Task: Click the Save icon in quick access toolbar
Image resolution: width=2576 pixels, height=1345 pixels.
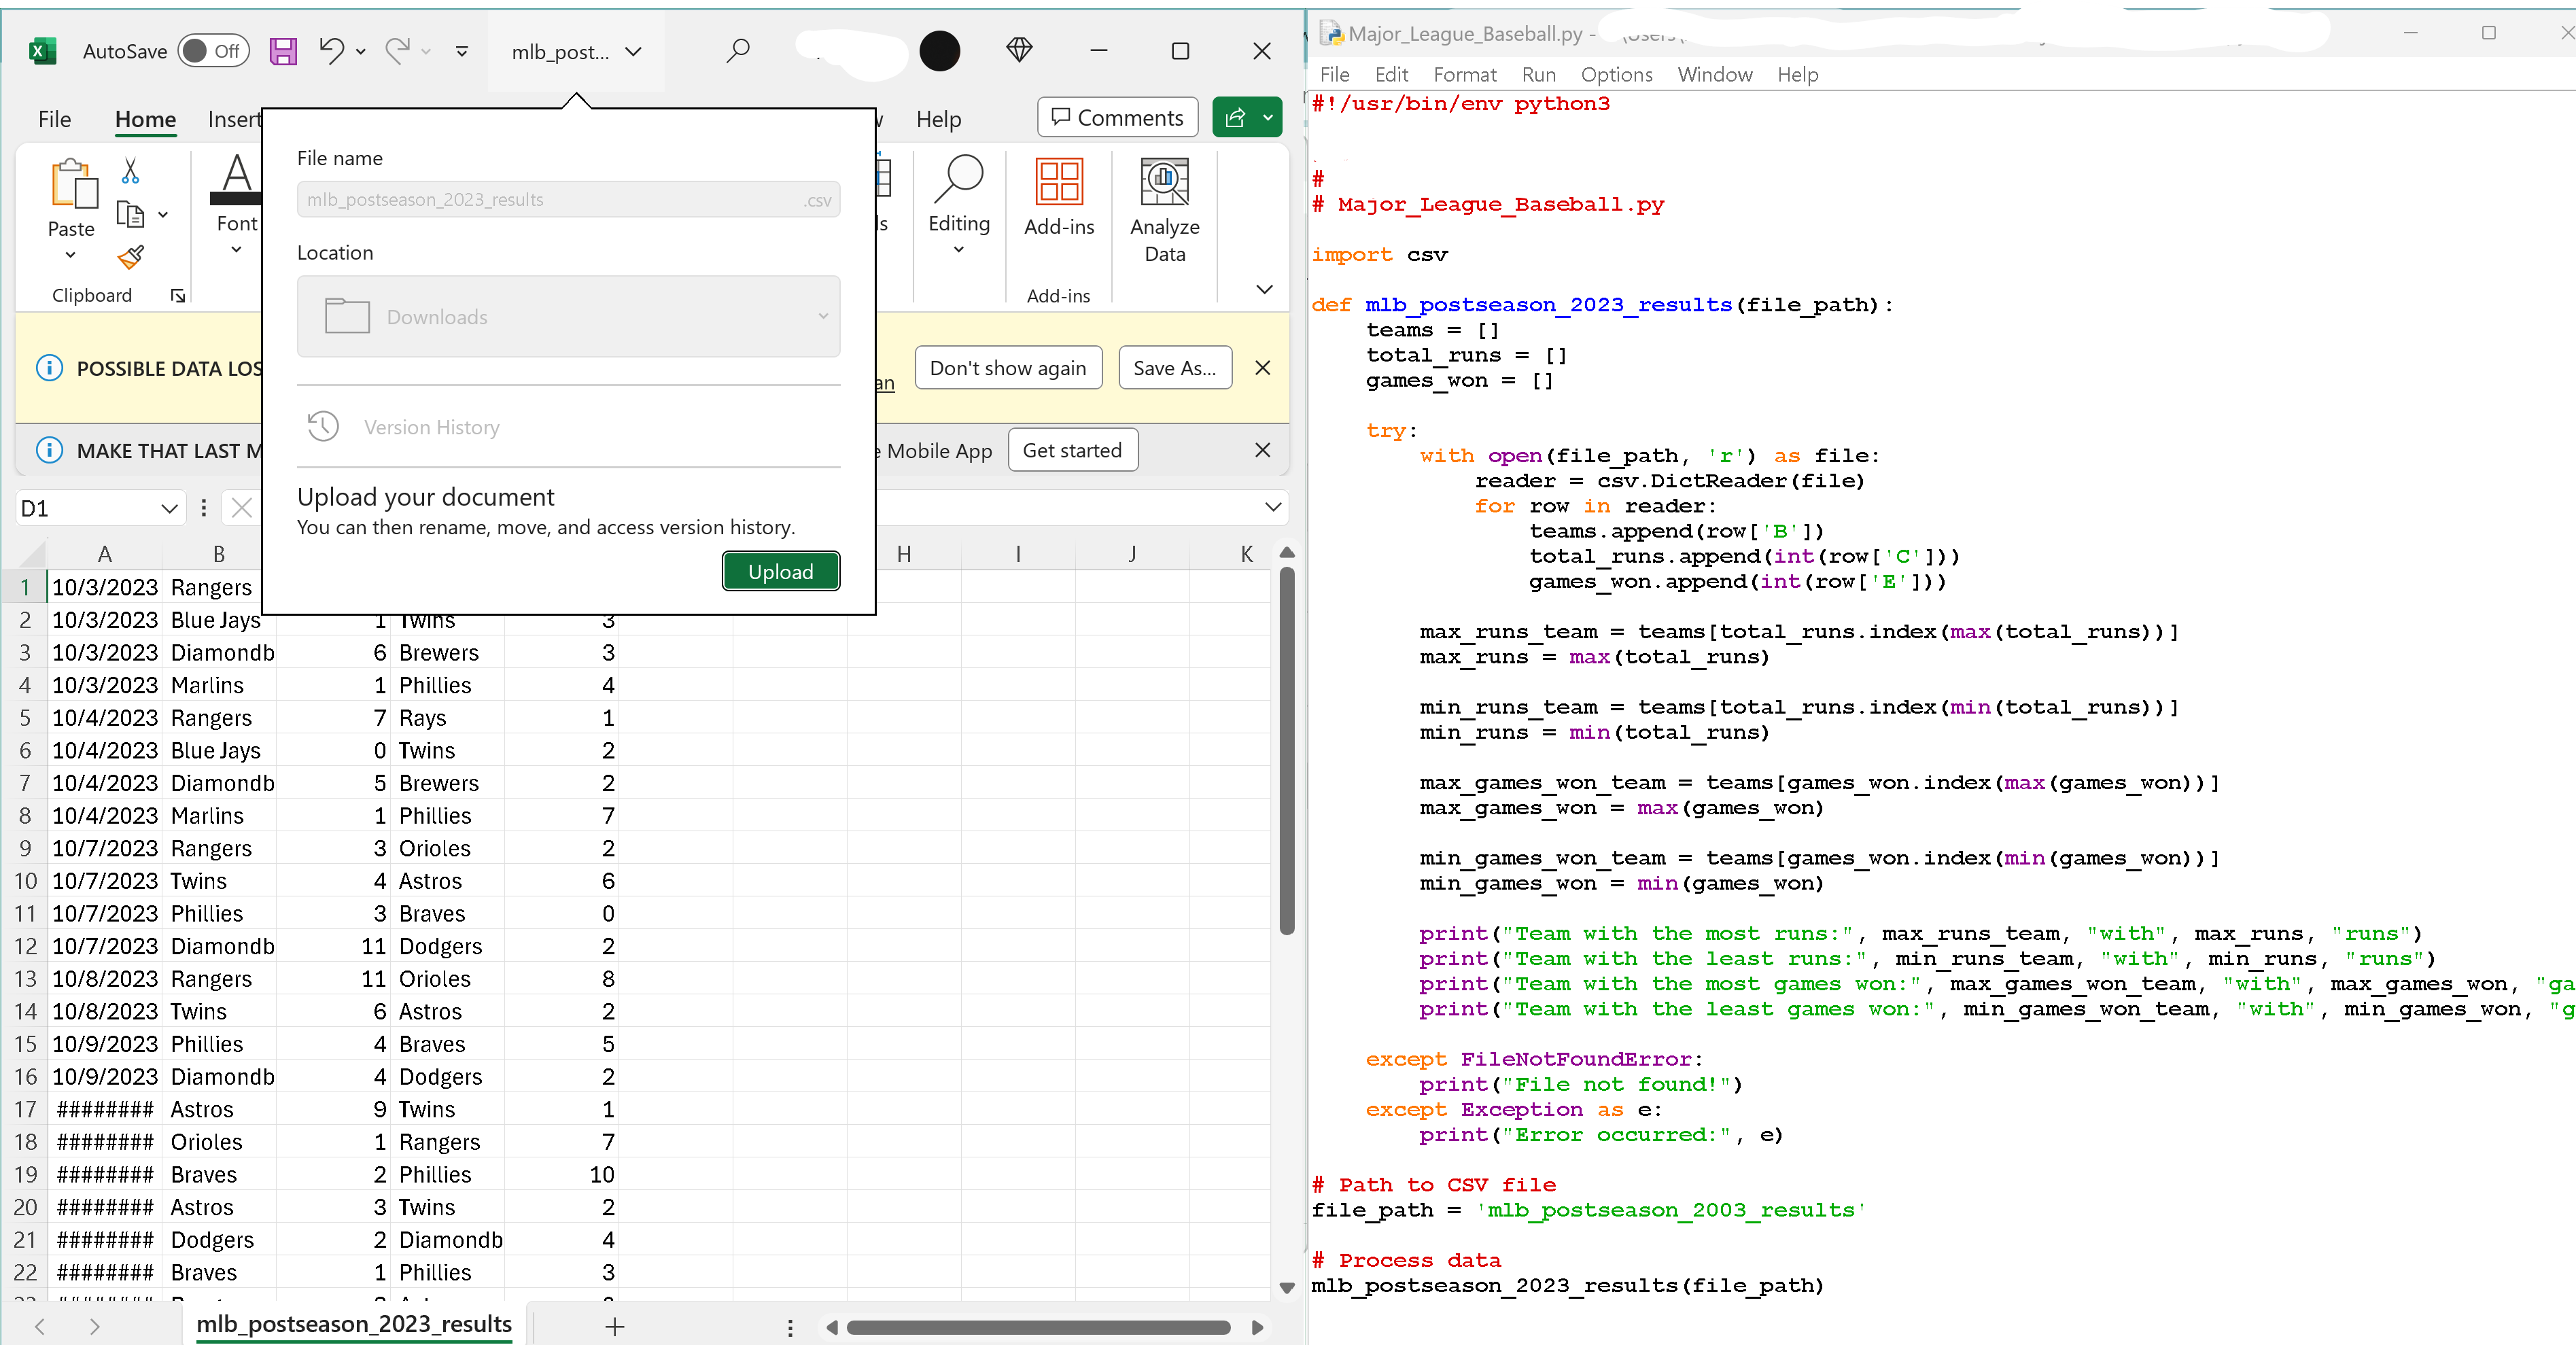Action: pyautogui.click(x=284, y=51)
